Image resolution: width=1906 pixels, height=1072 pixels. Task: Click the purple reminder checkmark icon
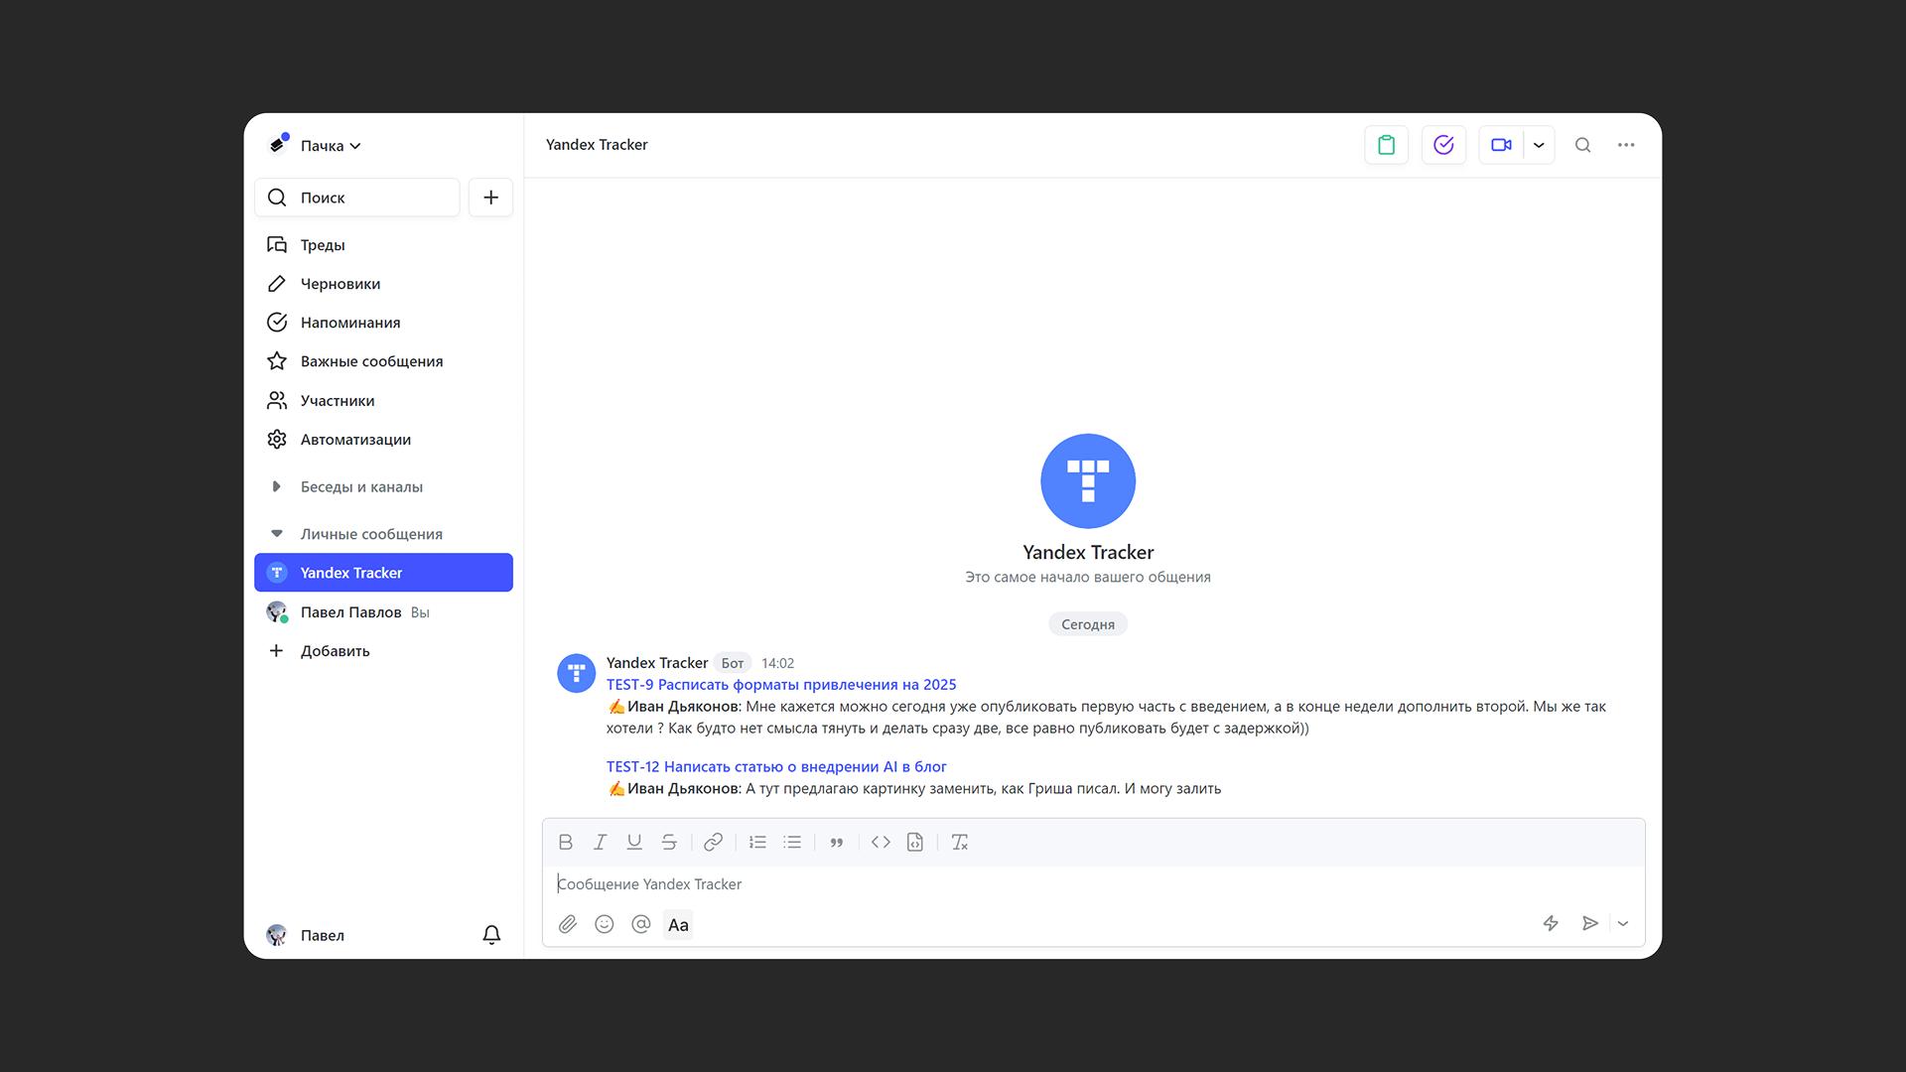(1443, 145)
